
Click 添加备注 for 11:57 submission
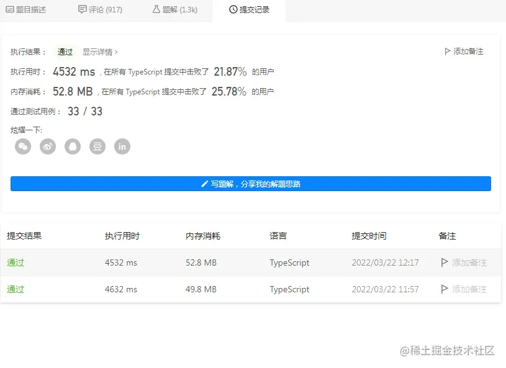(464, 289)
